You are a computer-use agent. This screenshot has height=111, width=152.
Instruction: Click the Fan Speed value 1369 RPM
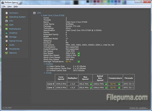[70, 51]
